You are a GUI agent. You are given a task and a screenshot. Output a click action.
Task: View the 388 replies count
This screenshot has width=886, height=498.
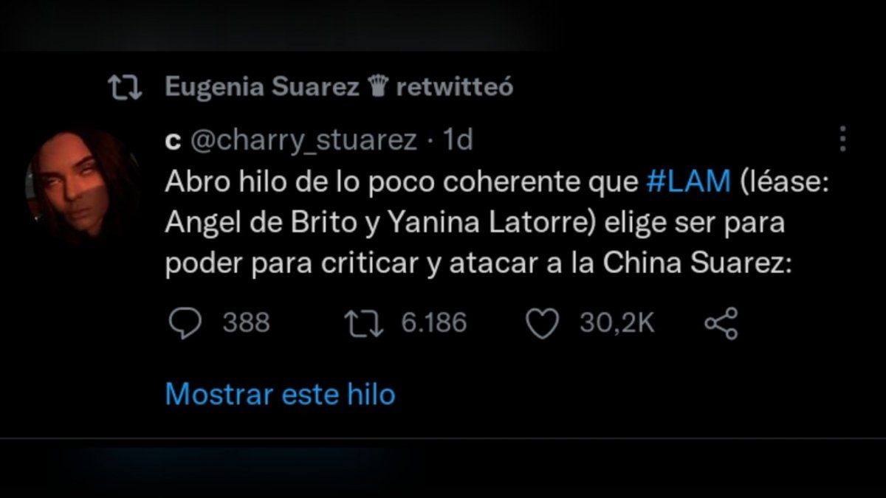247,323
